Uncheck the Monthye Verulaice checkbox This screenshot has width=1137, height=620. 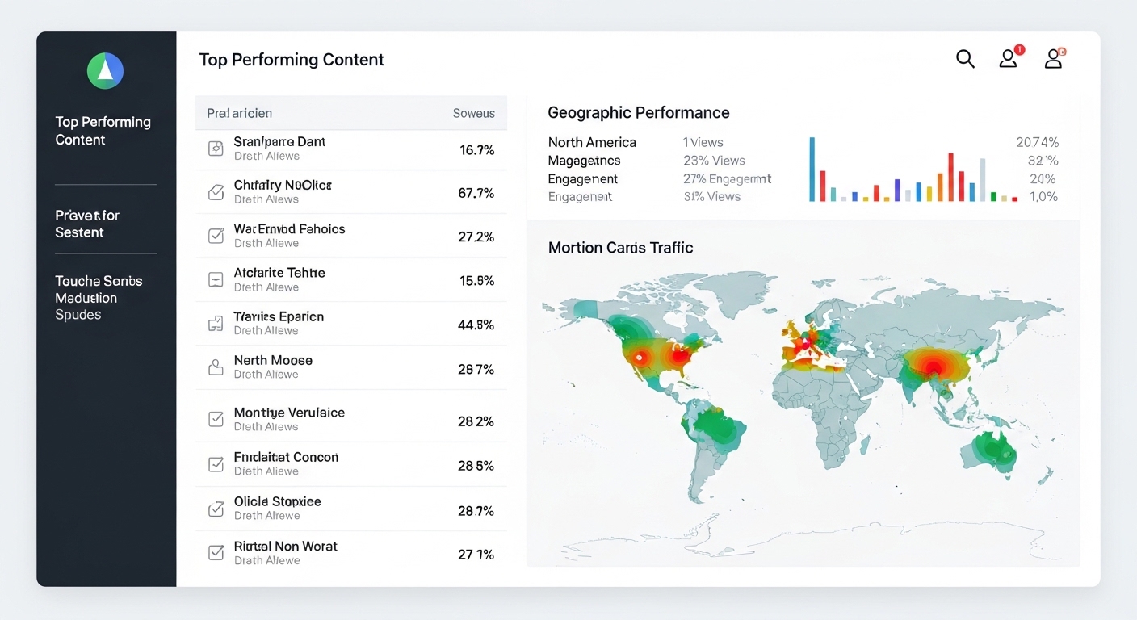[x=216, y=419]
